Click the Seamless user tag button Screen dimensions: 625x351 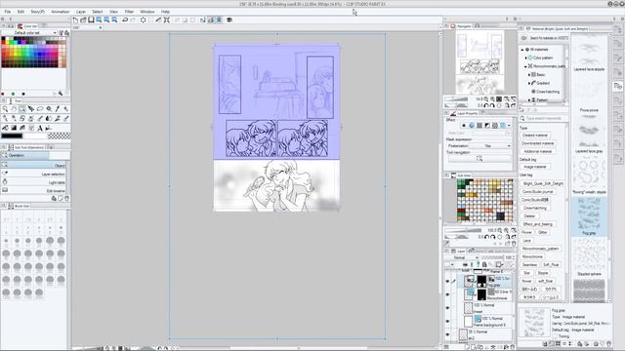click(x=529, y=265)
